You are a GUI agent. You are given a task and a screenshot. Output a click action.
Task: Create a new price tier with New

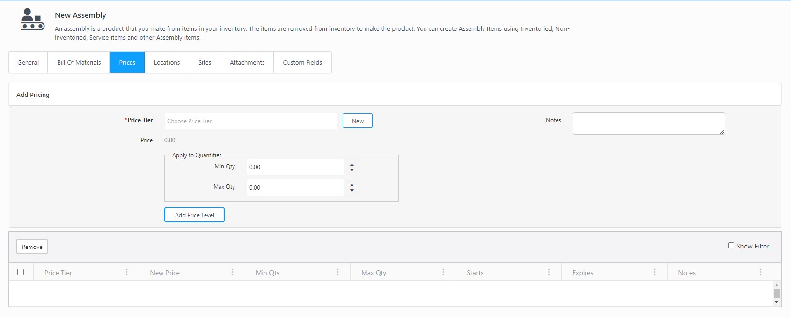click(x=357, y=121)
